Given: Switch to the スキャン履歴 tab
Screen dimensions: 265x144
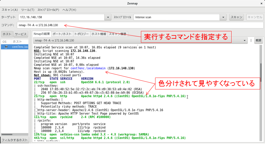Looking at the screenshot, I should pyautogui.click(x=118, y=34).
